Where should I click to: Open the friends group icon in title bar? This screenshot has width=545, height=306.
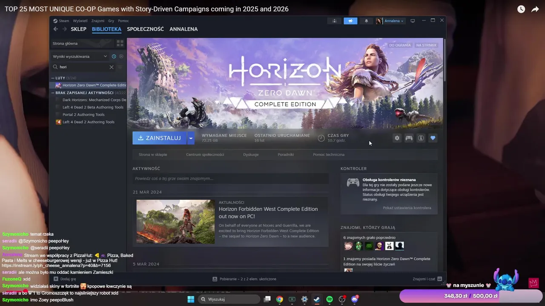pyautogui.click(x=334, y=21)
